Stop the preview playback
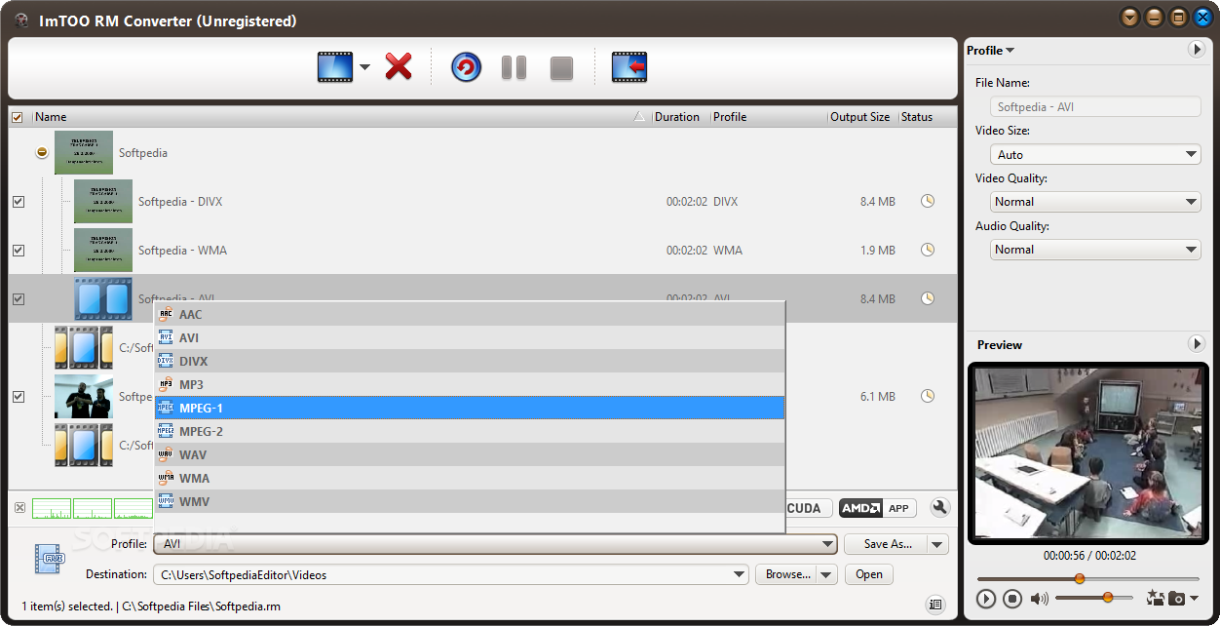The height and width of the screenshot is (626, 1220). 1012,599
